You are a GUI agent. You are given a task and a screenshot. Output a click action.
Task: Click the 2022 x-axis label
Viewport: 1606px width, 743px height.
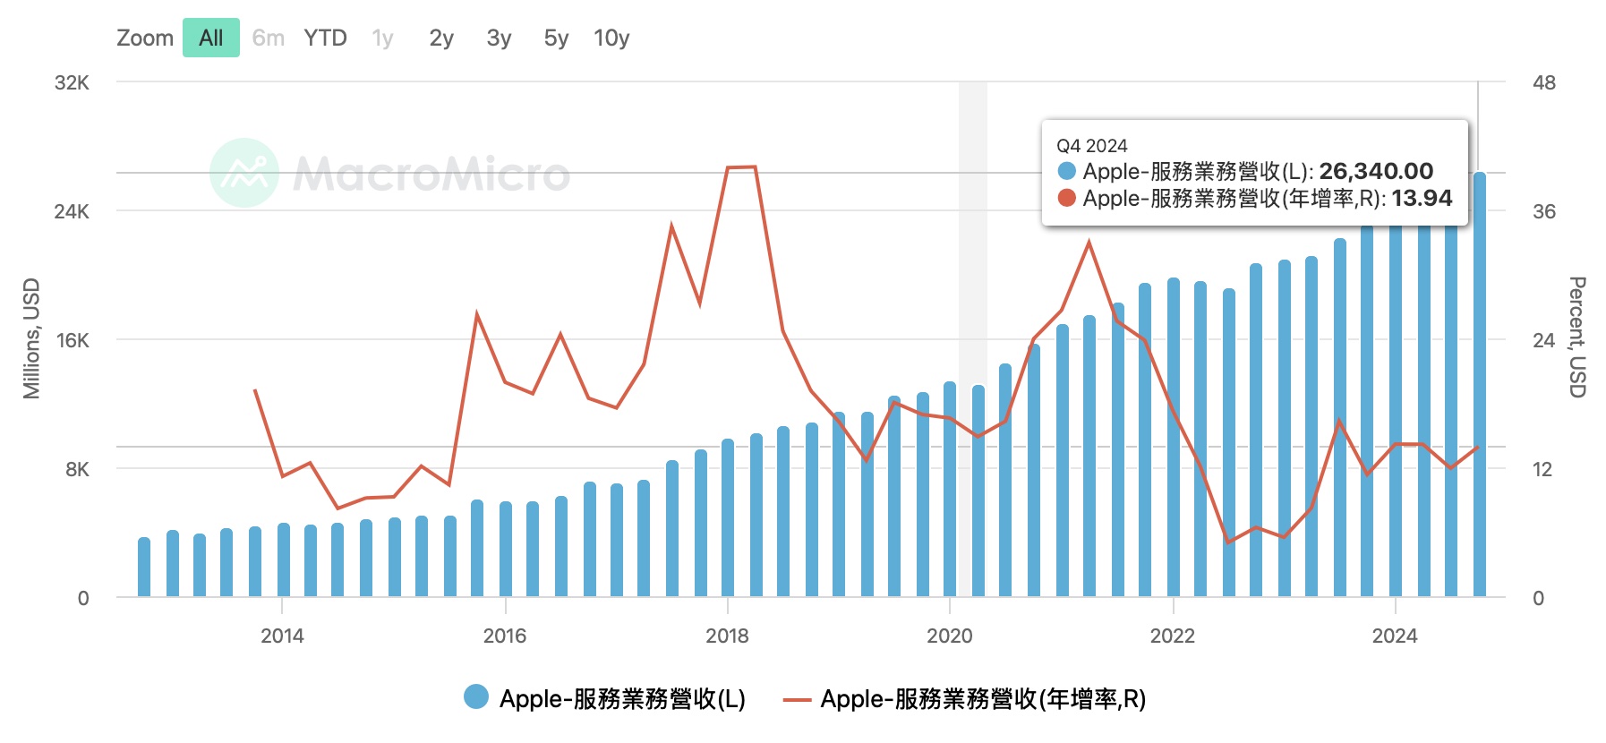(x=1173, y=636)
